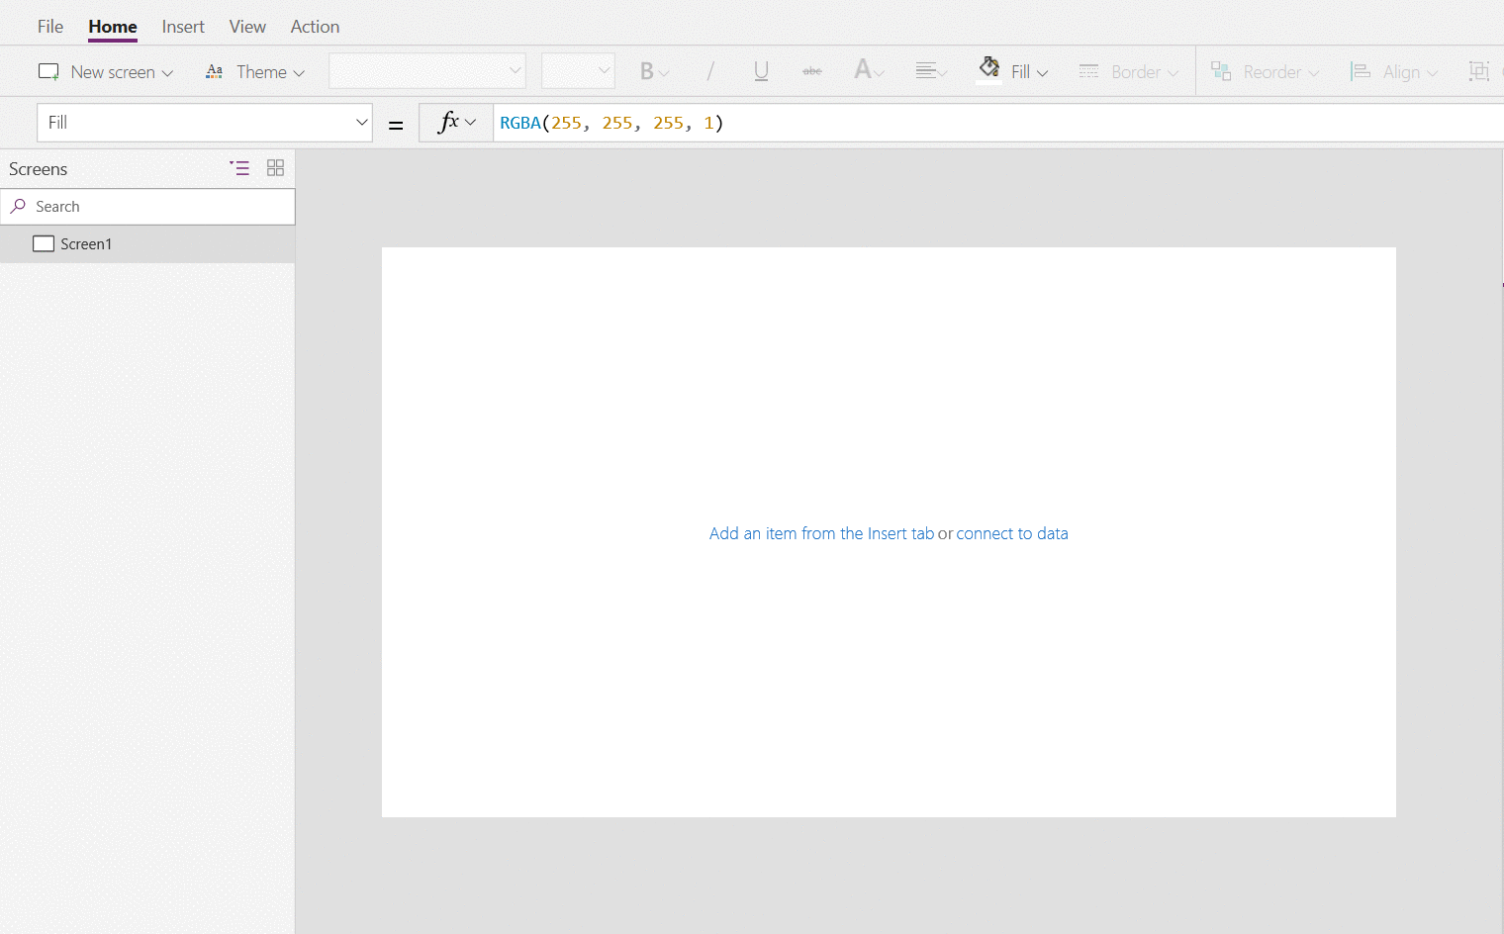Viewport: 1504px width, 934px height.
Task: Switch Screens panel to thumbnail grid view
Action: coord(275,168)
